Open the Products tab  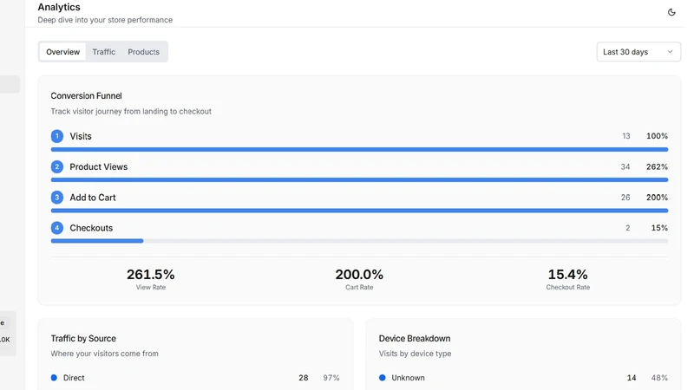(x=143, y=52)
